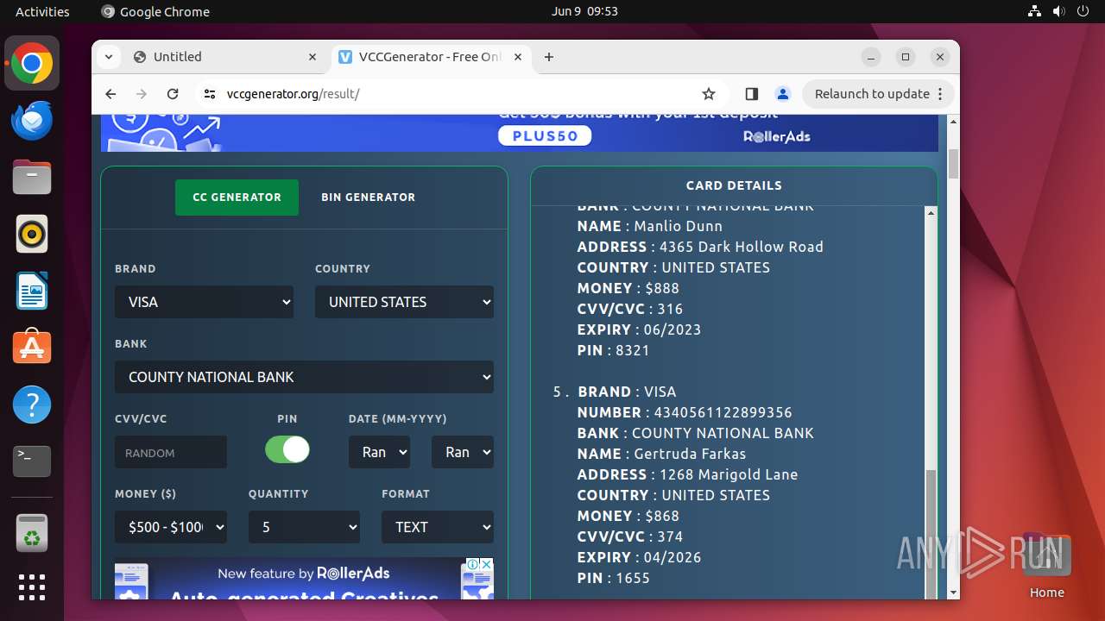
Task: Bookmark this page with the star icon
Action: click(709, 94)
